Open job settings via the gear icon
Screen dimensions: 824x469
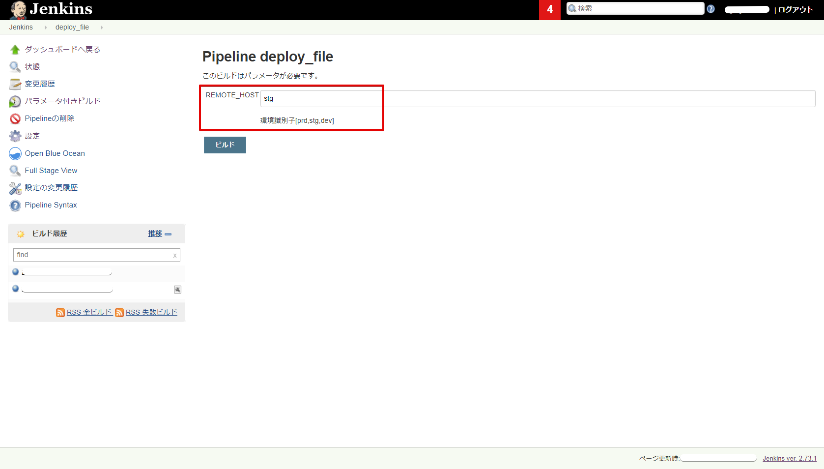click(15, 136)
